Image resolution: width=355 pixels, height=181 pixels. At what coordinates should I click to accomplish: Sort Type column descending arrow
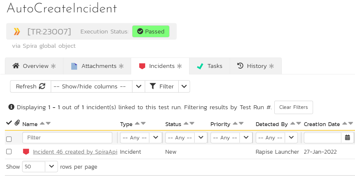[x=143, y=124]
